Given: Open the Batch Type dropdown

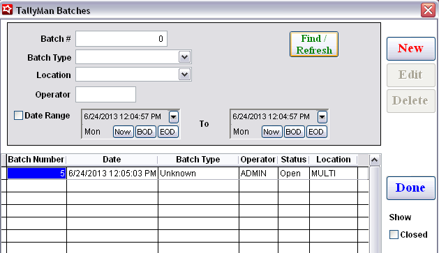Looking at the screenshot, I should click(x=184, y=57).
